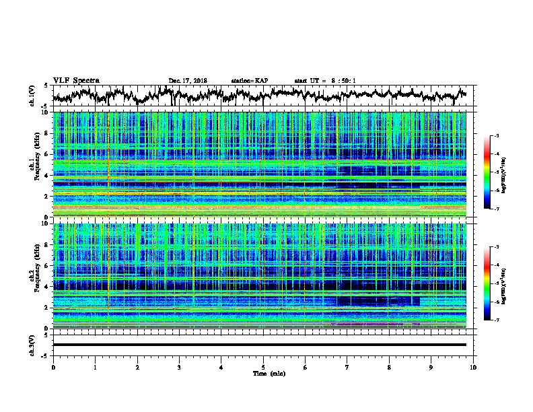Click the "-7" label on ch.2 color scale

point(496,320)
